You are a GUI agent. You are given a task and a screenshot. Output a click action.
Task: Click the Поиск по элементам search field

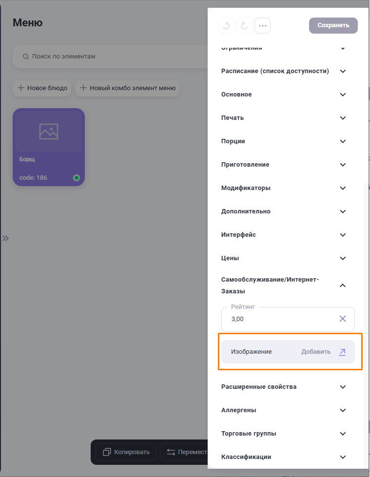click(x=112, y=57)
